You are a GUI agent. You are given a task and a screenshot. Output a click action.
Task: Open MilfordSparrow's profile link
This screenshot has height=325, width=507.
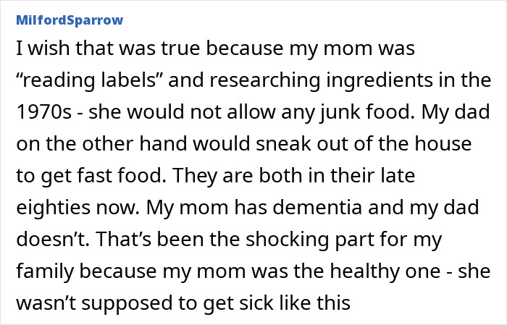70,19
